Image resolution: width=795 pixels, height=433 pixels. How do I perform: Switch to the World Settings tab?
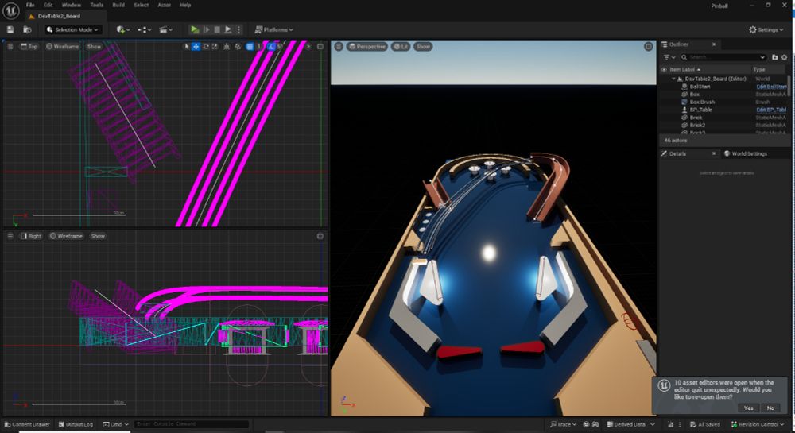745,153
